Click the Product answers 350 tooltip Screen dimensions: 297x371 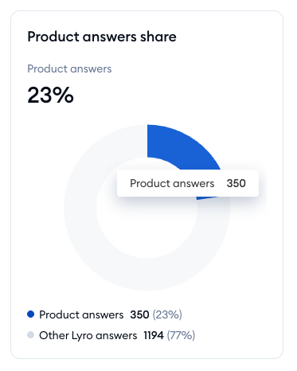(x=188, y=183)
